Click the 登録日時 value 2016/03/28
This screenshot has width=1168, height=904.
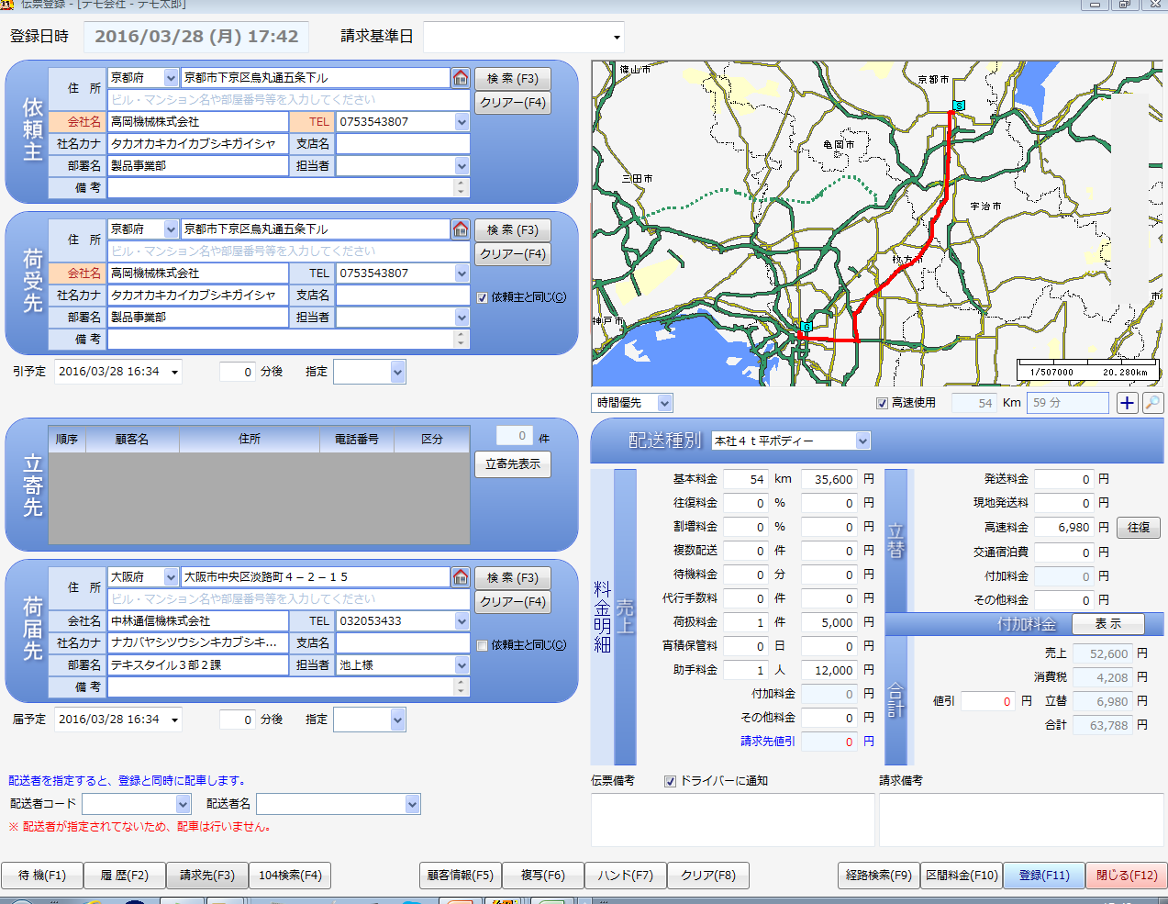196,37
